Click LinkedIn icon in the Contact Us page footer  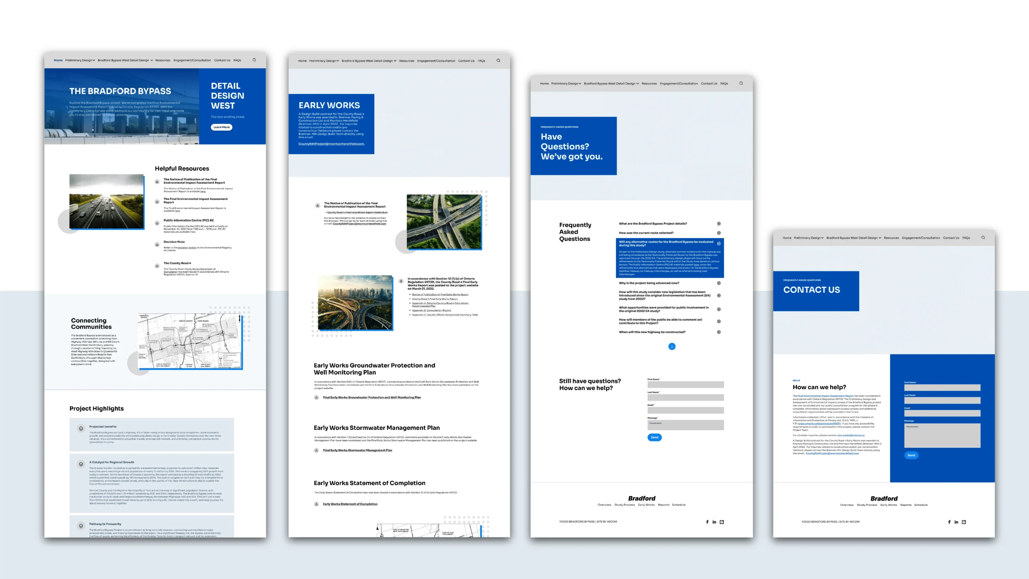tap(956, 522)
